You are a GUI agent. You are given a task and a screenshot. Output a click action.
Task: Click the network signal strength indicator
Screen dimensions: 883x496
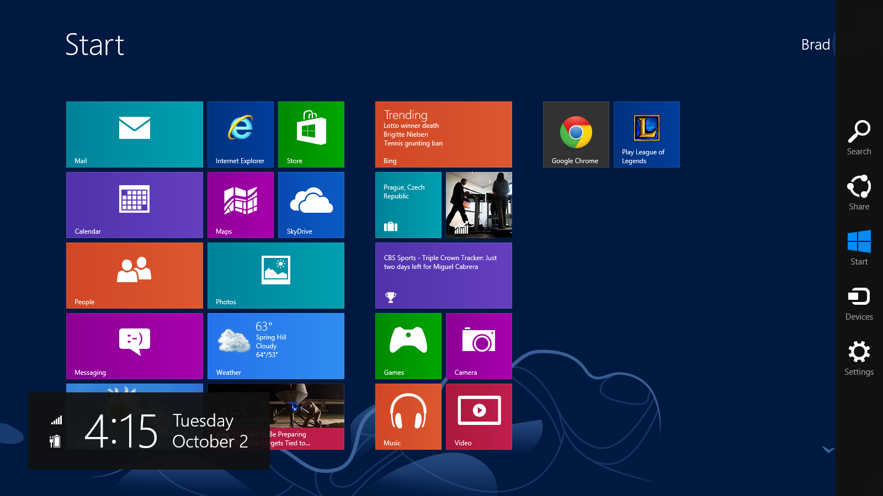pyautogui.click(x=56, y=420)
